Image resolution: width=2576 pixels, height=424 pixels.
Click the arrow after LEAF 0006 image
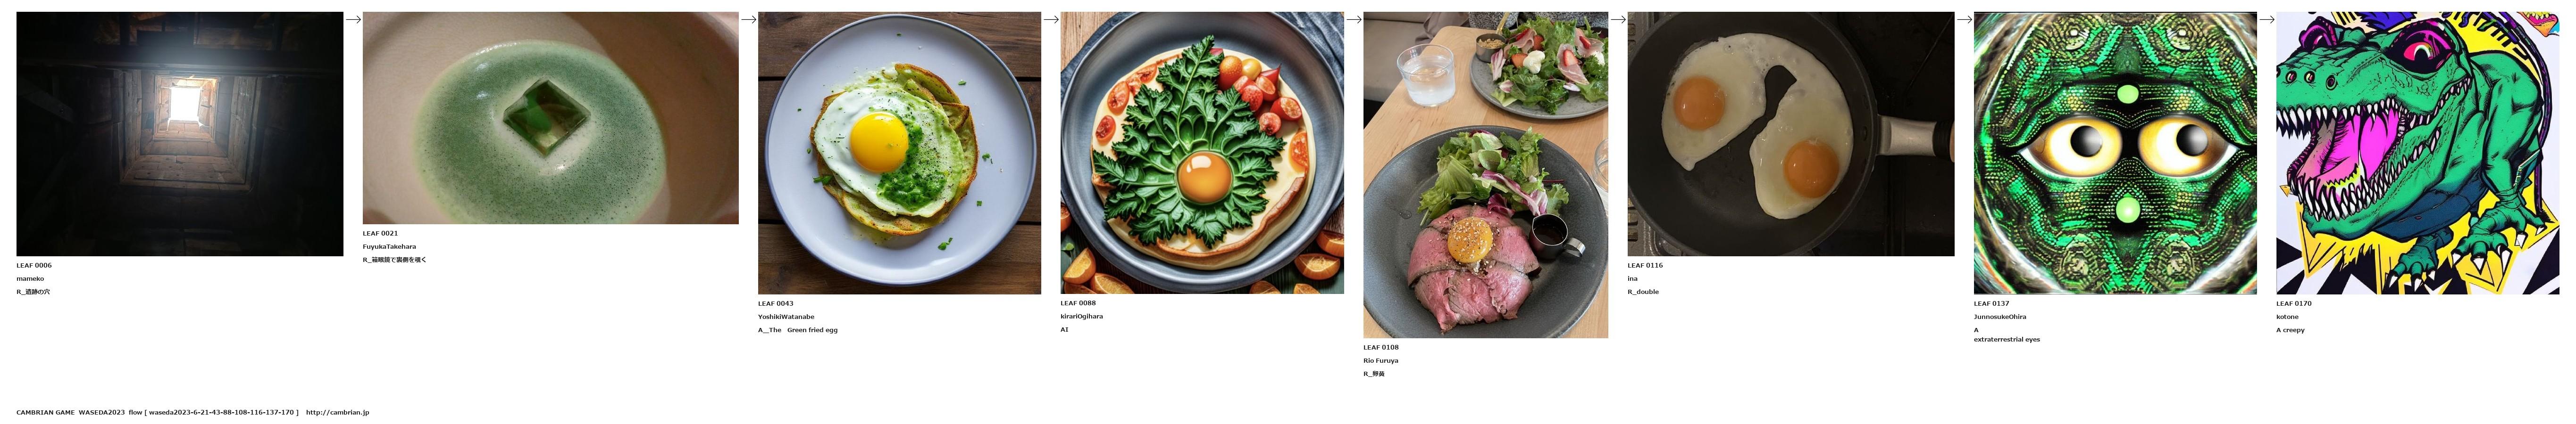click(353, 19)
